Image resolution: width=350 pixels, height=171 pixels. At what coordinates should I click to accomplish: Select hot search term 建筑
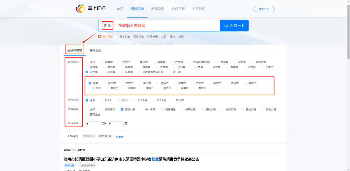tap(172, 37)
